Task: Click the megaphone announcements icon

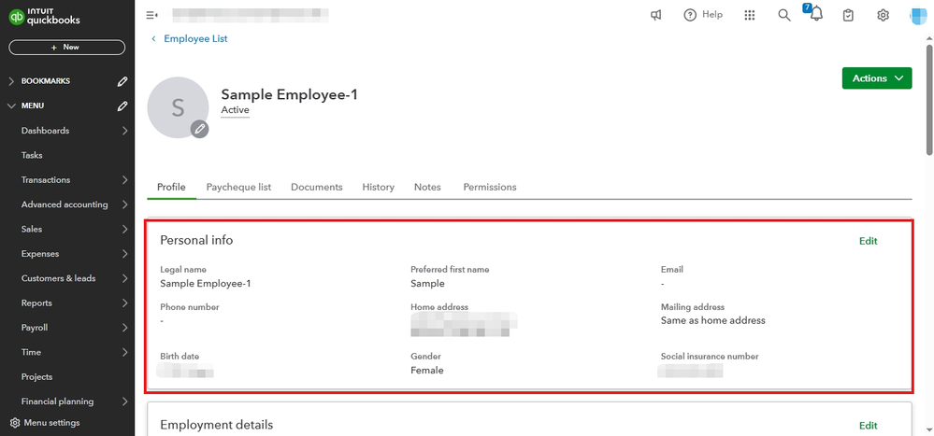Action: point(656,15)
